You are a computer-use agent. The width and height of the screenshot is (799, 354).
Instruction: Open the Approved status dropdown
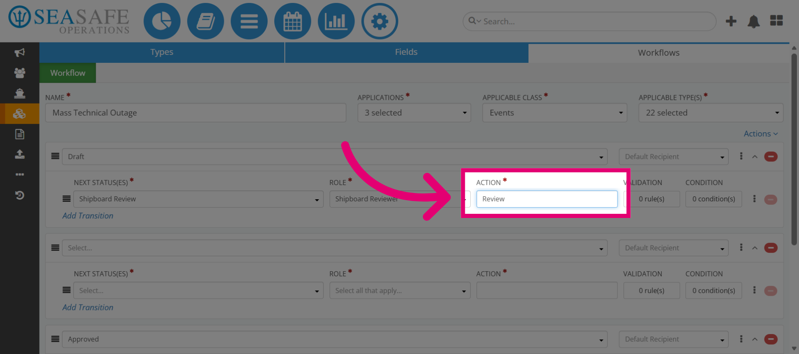[x=335, y=339]
